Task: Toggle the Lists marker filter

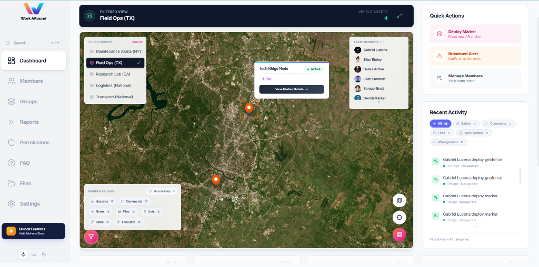Action: tap(152, 212)
